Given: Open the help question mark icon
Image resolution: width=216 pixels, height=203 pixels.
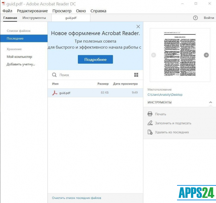Looking at the screenshot, I should (195, 18).
